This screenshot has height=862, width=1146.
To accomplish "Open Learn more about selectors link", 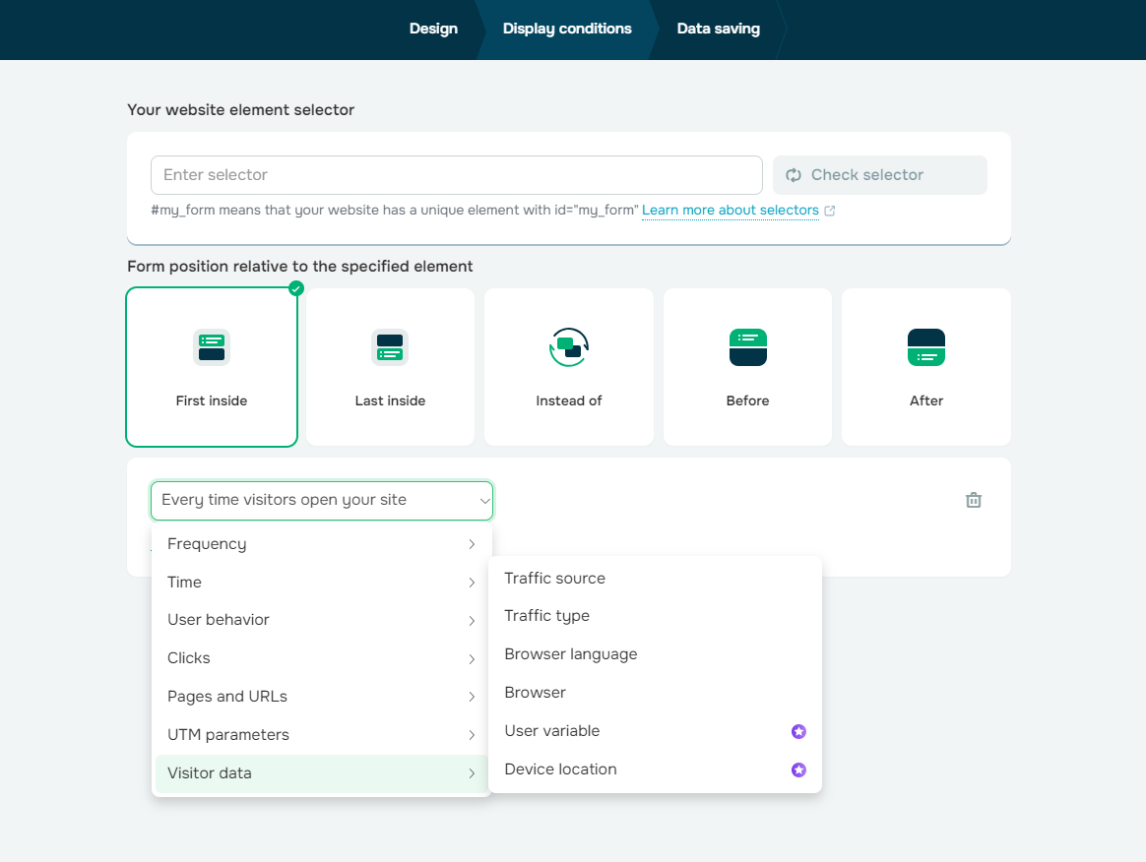I will tap(731, 211).
